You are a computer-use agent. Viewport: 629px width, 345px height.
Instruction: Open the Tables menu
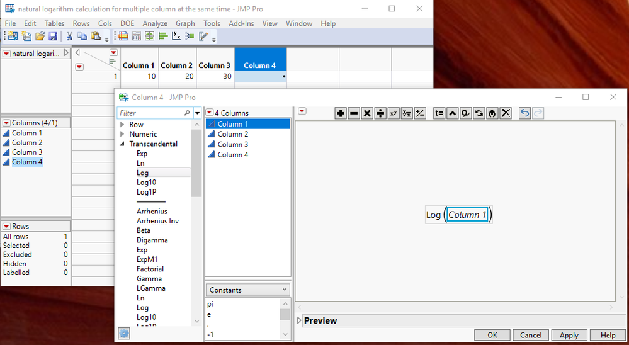click(54, 23)
